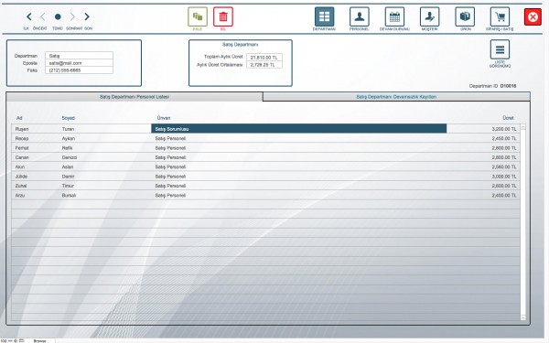Viewport: 549px width, 343px height.
Task: Select the first name Ferhat
Action: coord(22,148)
